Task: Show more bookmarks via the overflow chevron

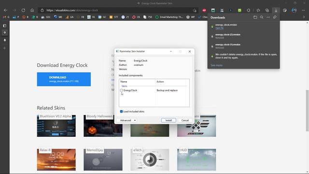Action: click(x=304, y=17)
